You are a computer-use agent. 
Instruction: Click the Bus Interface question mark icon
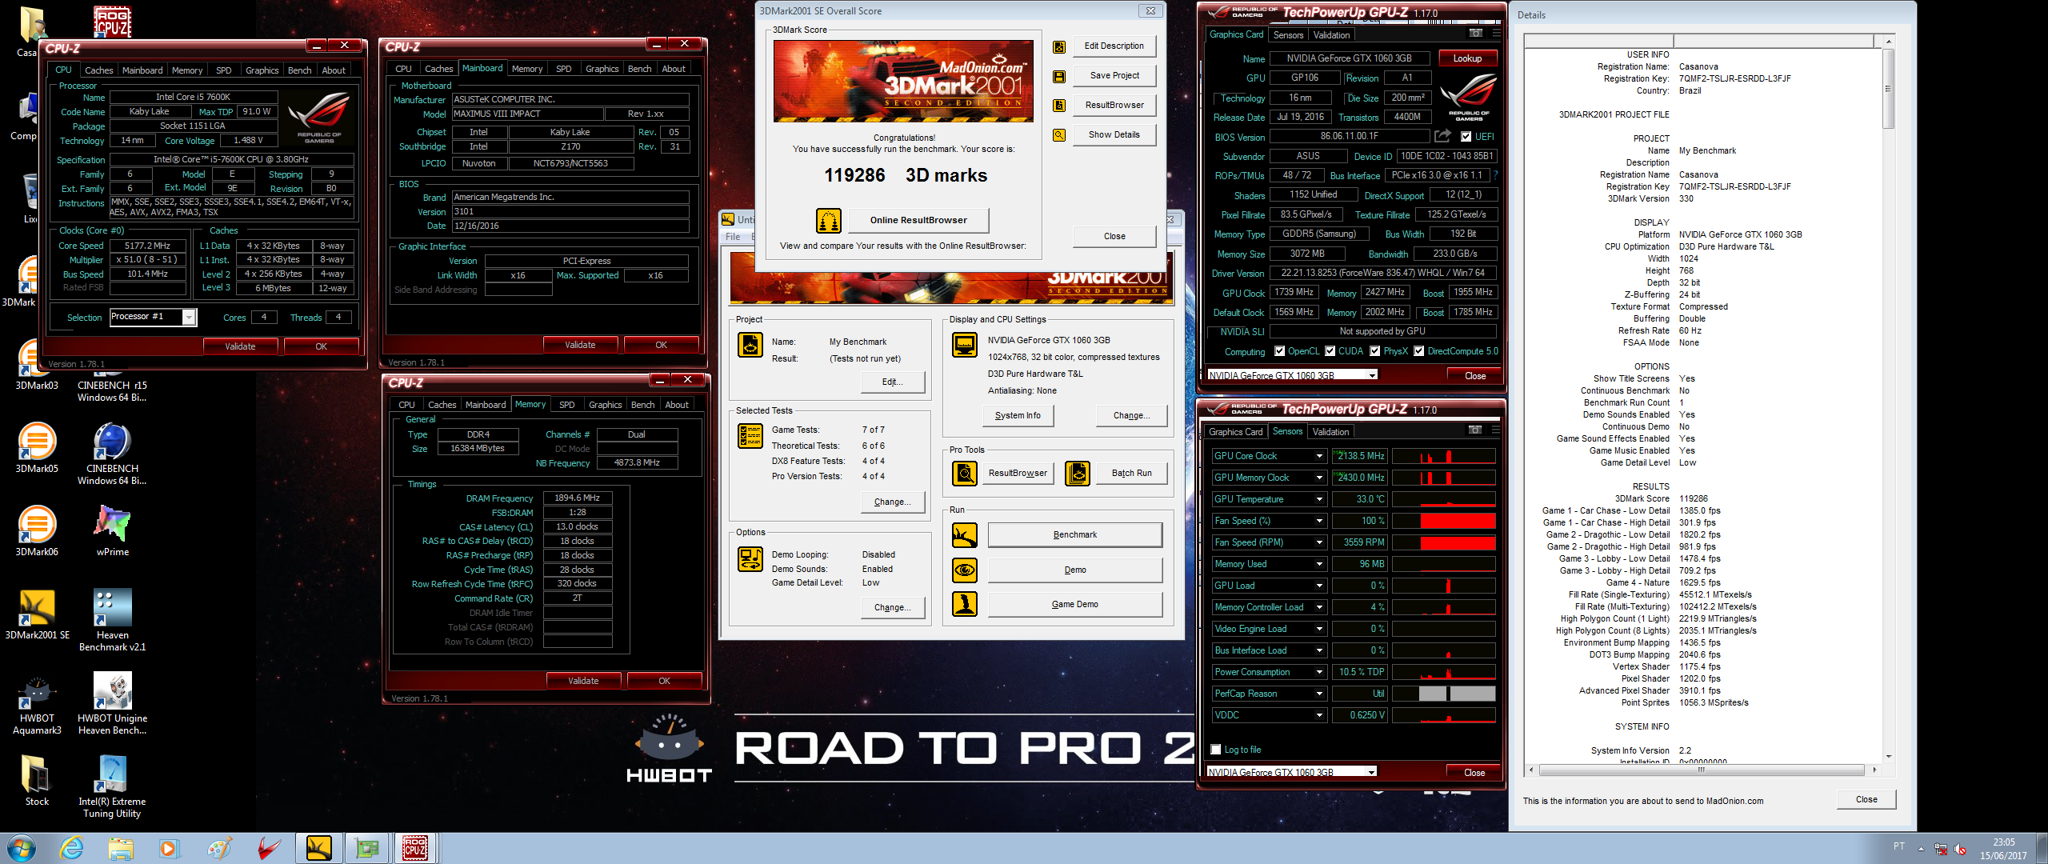point(1494,175)
